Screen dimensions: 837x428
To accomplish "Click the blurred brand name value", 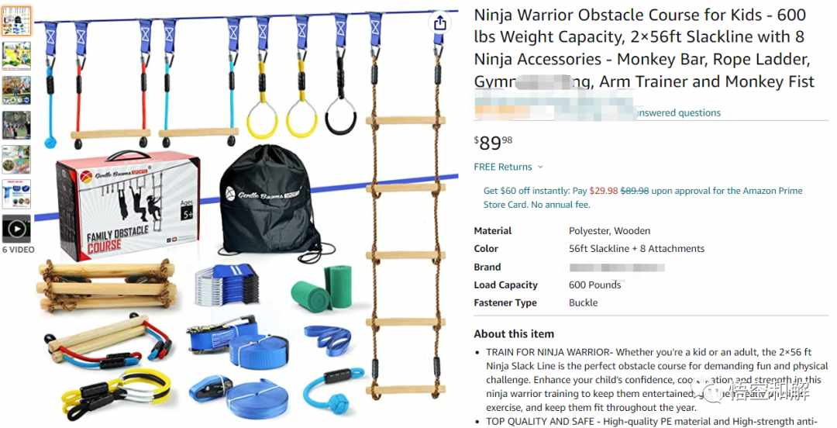I will [x=617, y=267].
